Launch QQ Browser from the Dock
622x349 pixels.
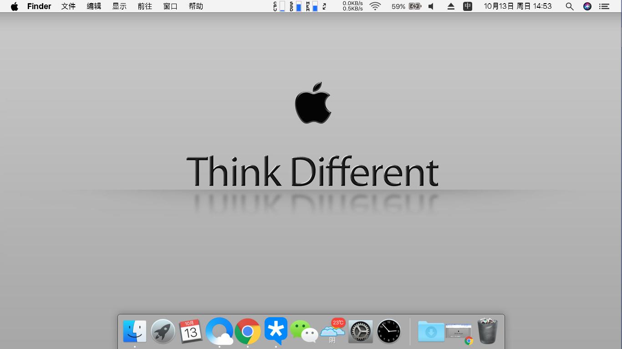tap(220, 331)
